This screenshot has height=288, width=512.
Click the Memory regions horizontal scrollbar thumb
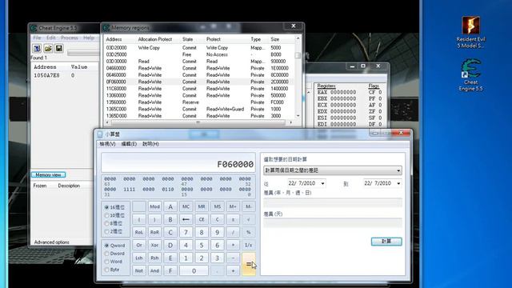point(198,122)
